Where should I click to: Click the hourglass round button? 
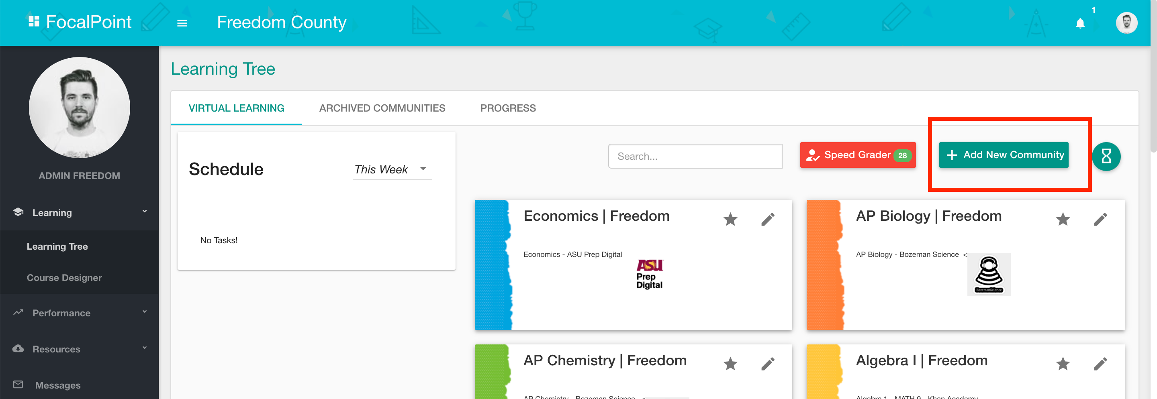pyautogui.click(x=1106, y=156)
